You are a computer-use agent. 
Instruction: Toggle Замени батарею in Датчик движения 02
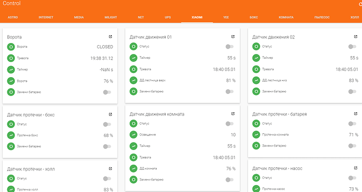(353, 92)
